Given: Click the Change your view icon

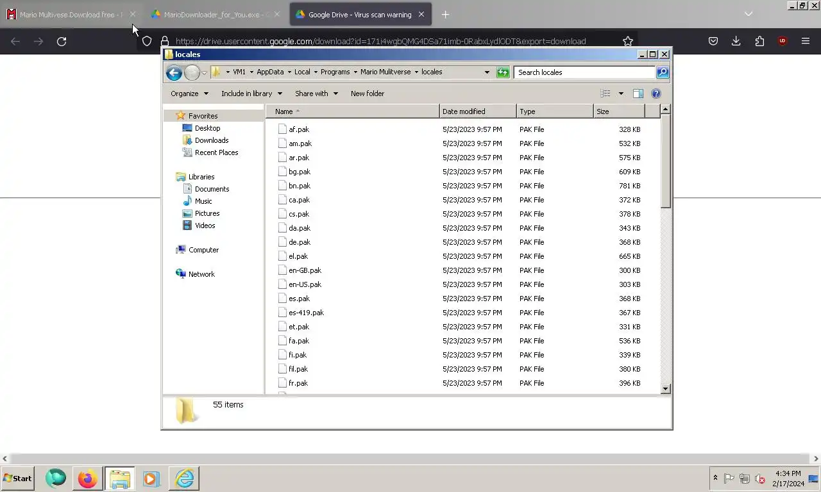Looking at the screenshot, I should tap(605, 94).
